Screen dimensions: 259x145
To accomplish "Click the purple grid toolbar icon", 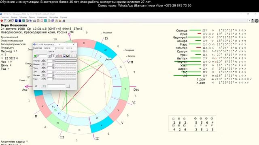I will point(53,21).
